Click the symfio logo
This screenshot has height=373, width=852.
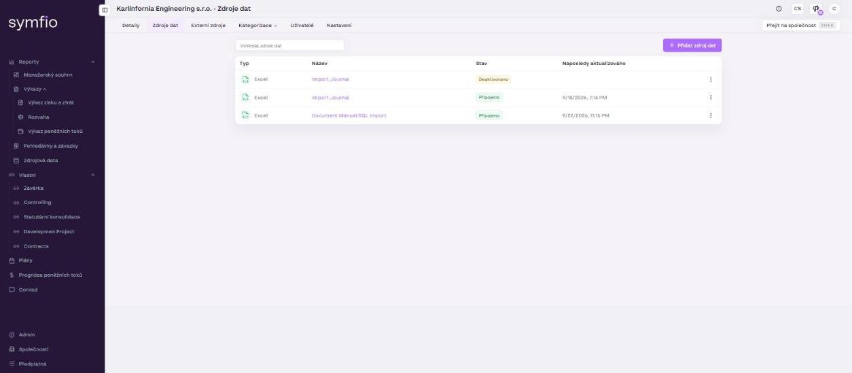coord(33,23)
